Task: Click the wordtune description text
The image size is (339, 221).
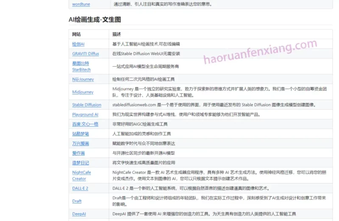Action: 163,4
